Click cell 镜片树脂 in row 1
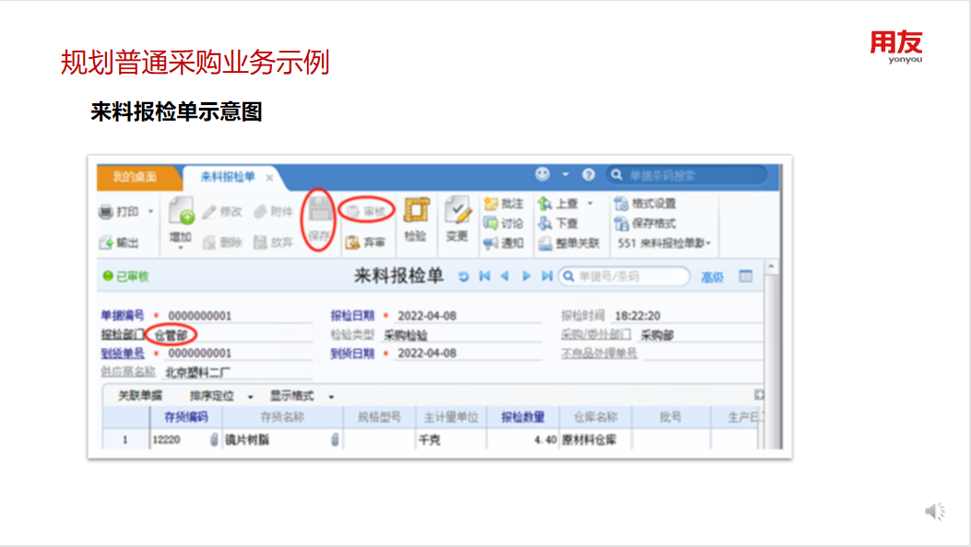 [x=246, y=440]
